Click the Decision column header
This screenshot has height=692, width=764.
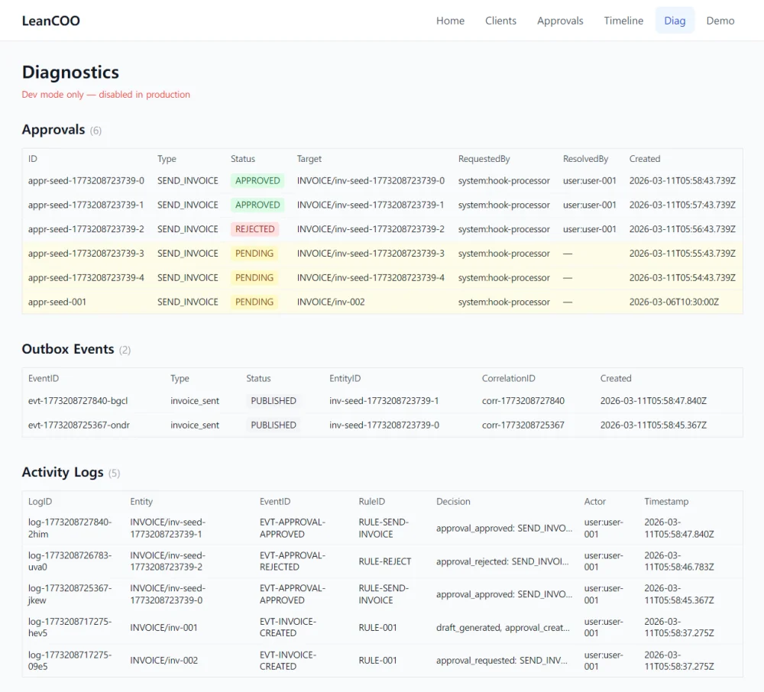tap(453, 502)
